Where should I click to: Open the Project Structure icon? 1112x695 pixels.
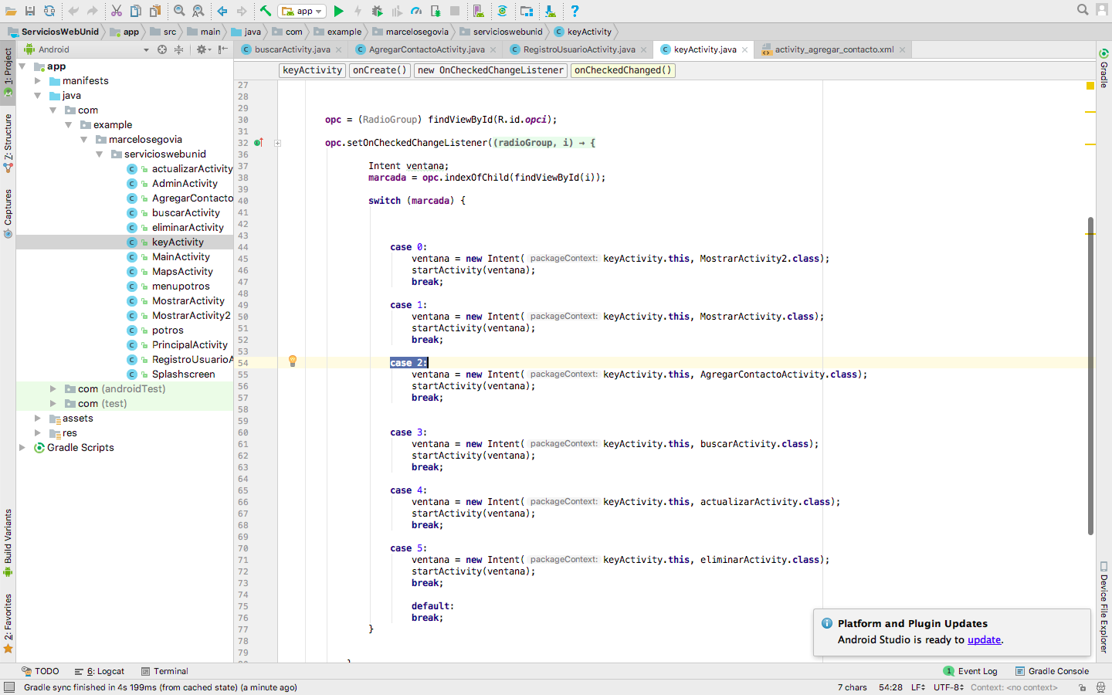[527, 11]
